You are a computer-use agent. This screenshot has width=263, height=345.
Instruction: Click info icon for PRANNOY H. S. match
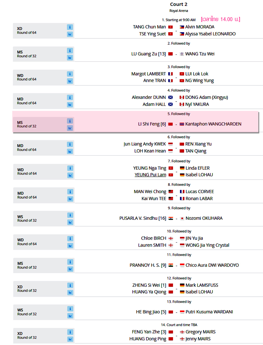[70, 262]
